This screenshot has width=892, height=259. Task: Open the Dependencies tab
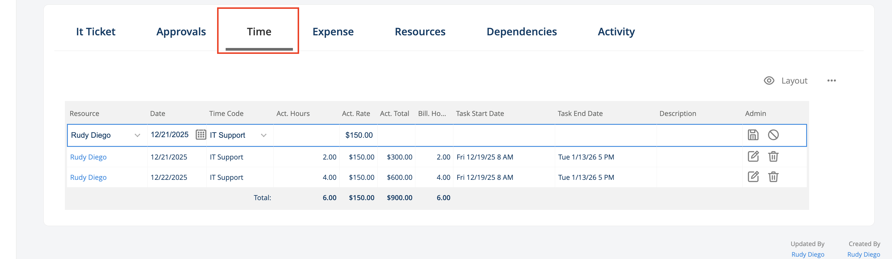[522, 31]
